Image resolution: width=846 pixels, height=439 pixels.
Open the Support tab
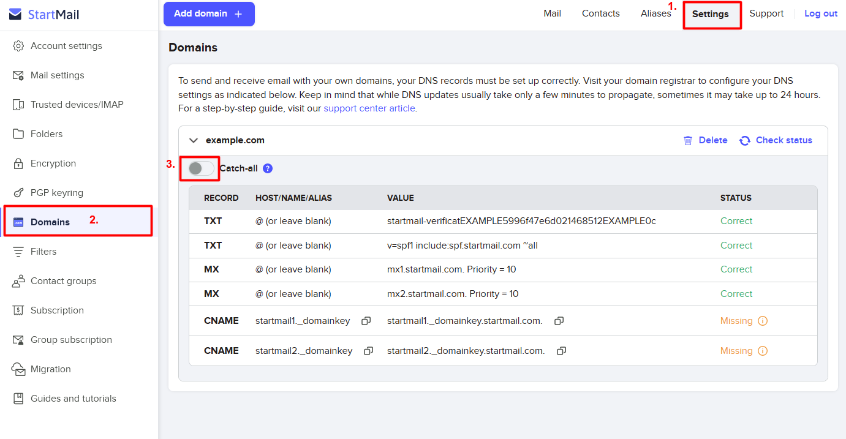pyautogui.click(x=766, y=13)
